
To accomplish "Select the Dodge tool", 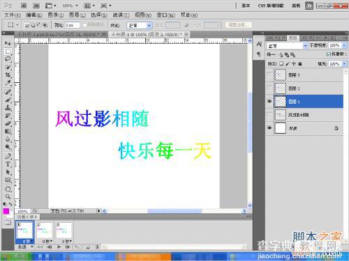I will (x=8, y=147).
